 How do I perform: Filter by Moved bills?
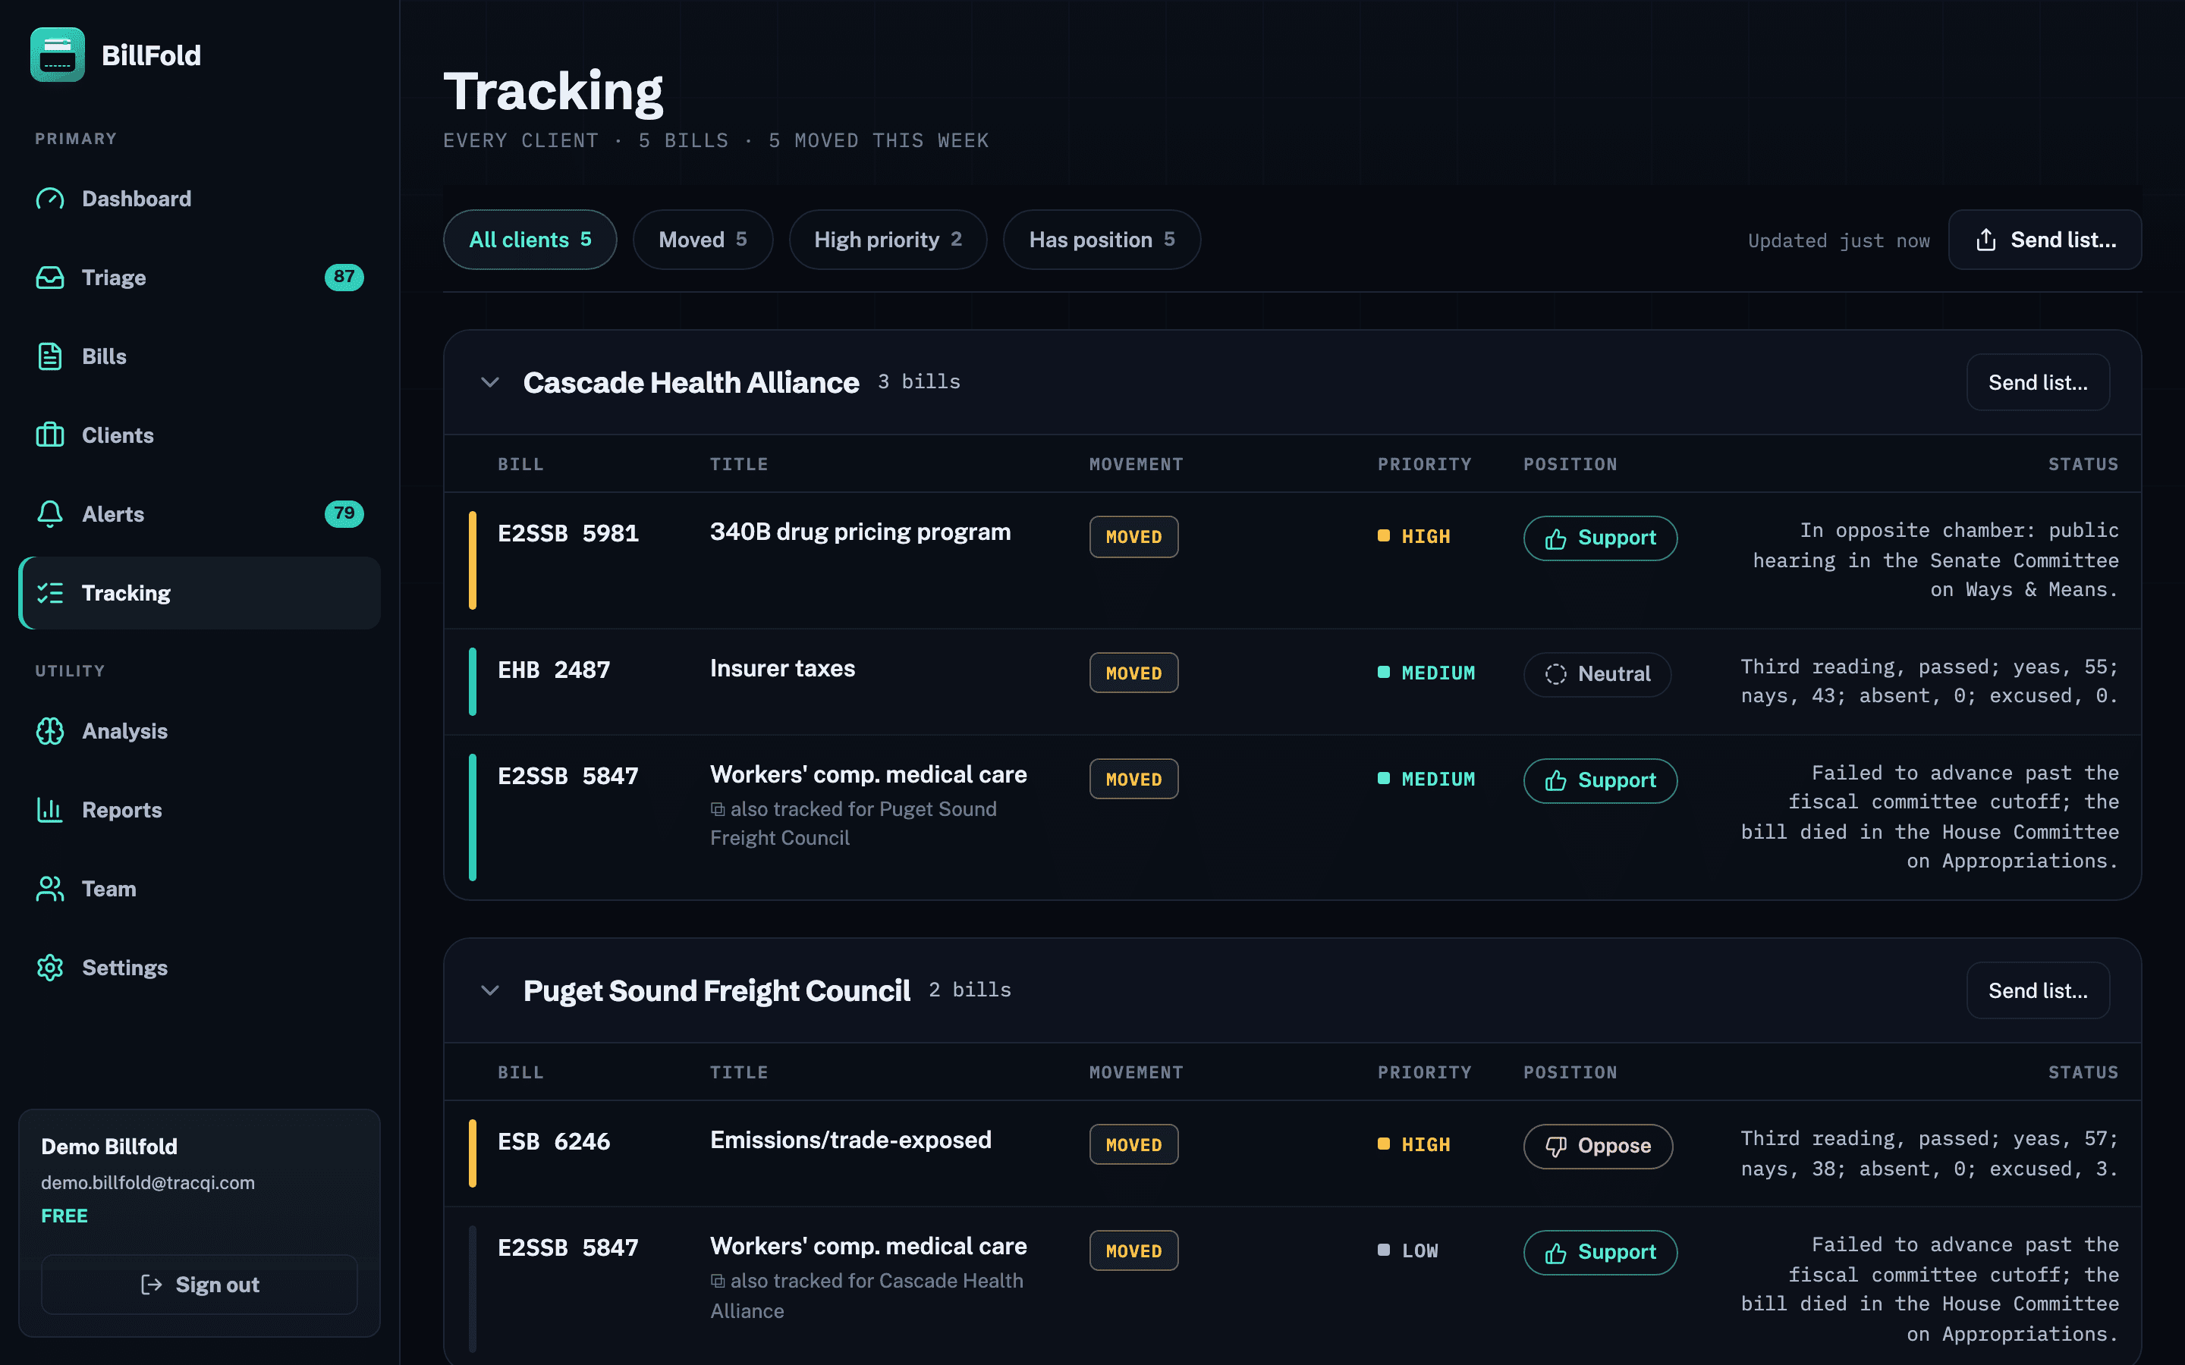coord(703,239)
